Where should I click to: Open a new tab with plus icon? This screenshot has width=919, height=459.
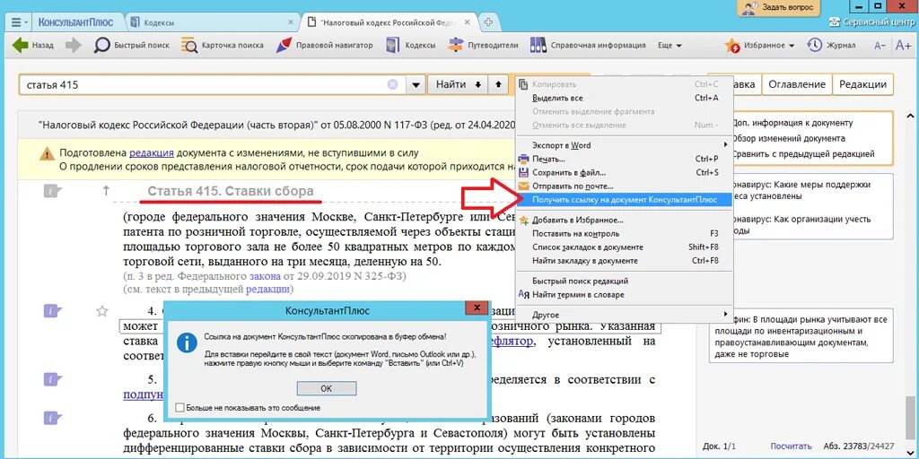[488, 22]
